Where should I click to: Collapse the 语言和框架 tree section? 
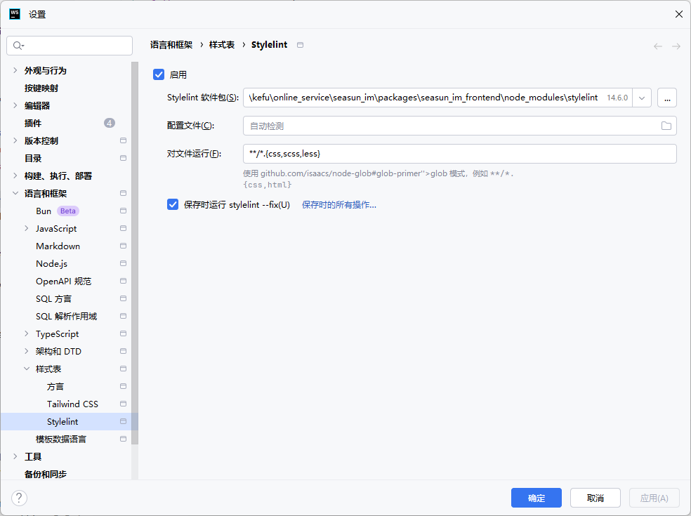coord(15,194)
